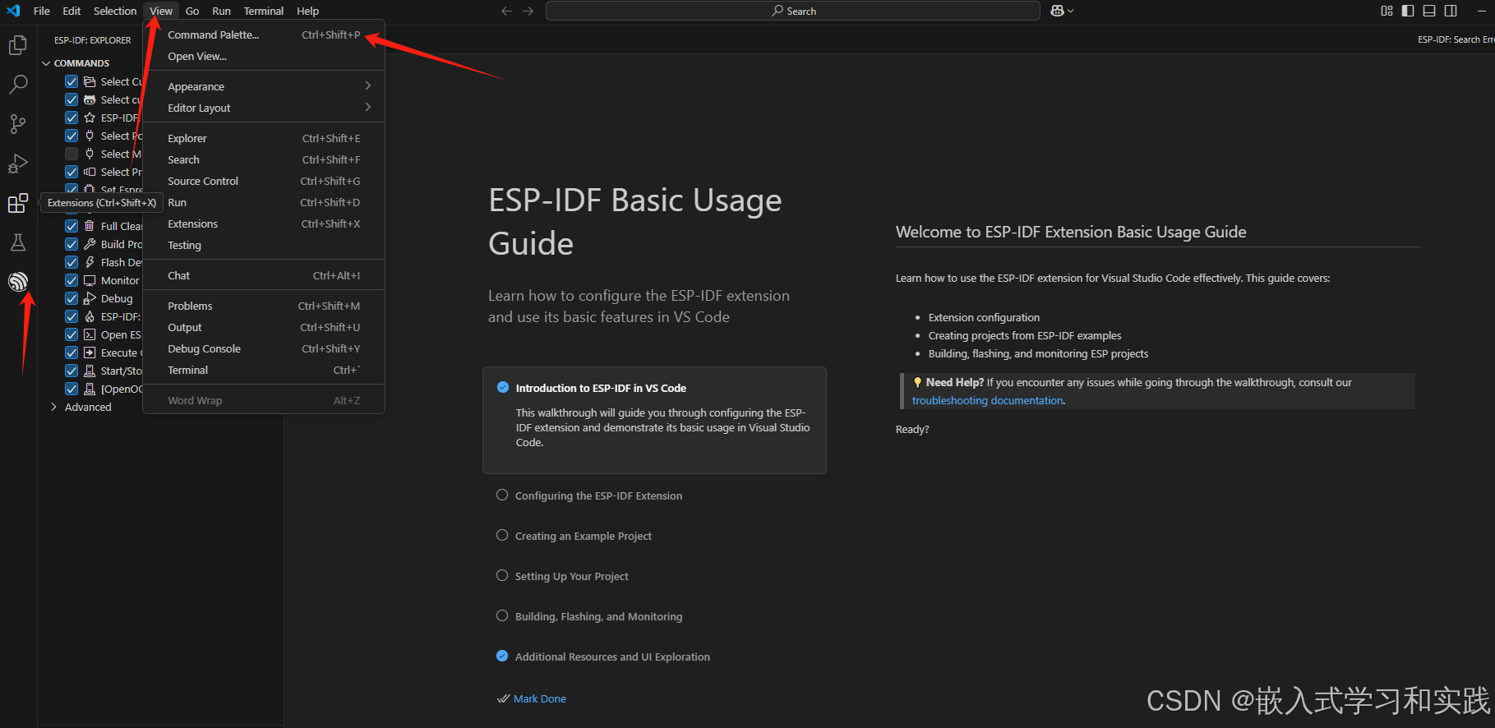Go forward with the right arrow in title bar
The height and width of the screenshot is (728, 1495).
[528, 11]
